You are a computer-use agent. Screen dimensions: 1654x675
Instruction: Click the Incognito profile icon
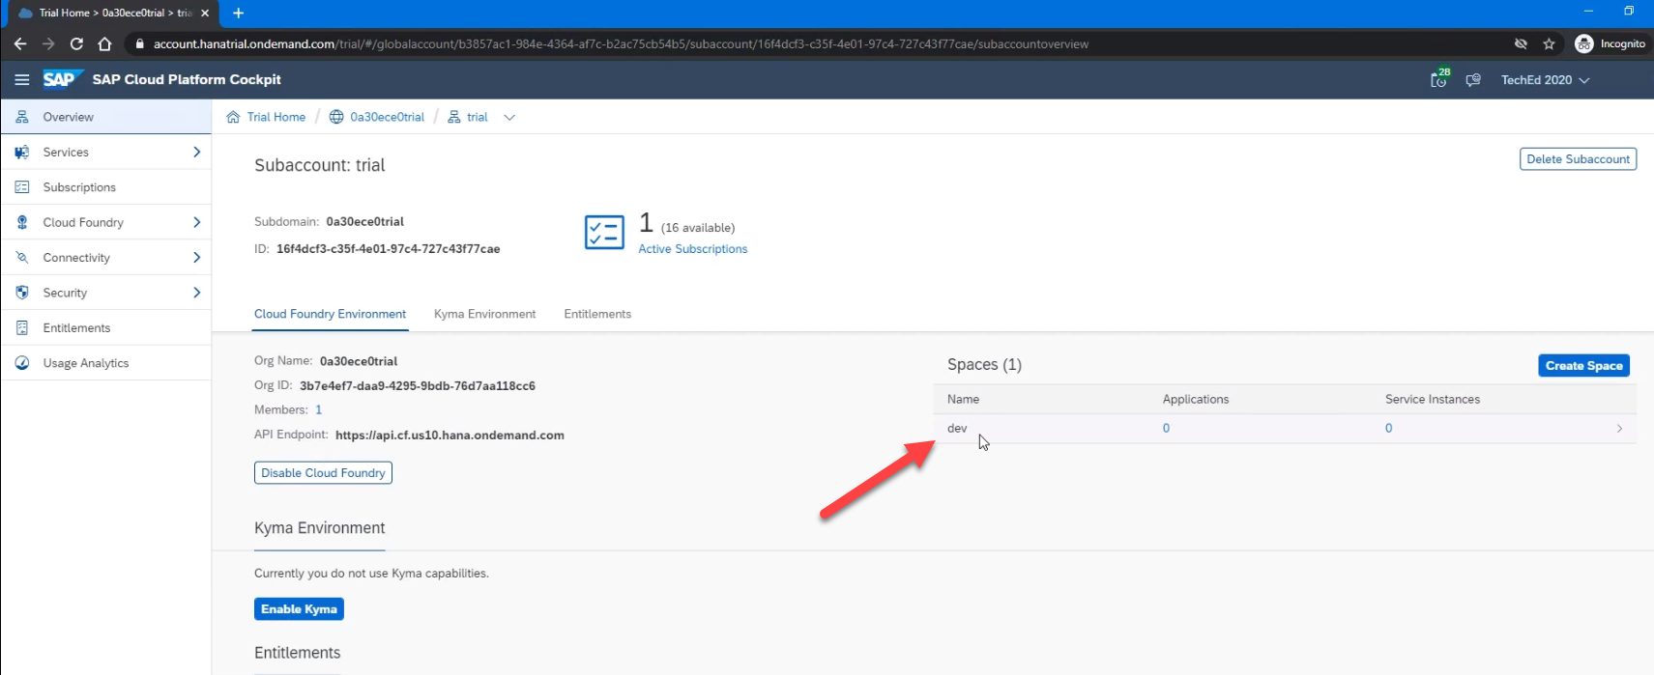1583,43
